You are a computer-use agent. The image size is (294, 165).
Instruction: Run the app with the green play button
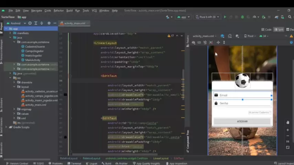click(225, 17)
